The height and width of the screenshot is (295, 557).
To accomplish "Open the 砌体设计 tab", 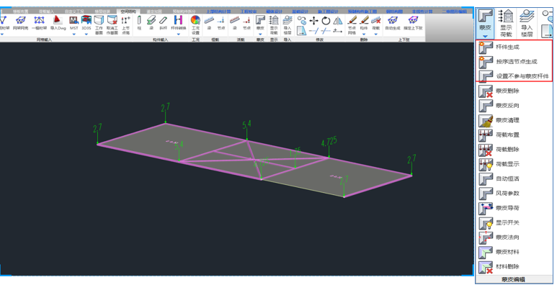I will pyautogui.click(x=275, y=12).
